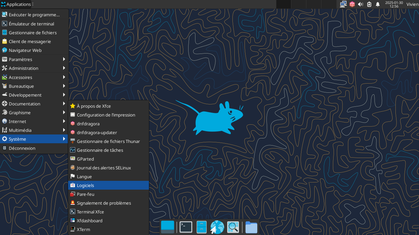Open Journal des alertes SELinux

108,168
